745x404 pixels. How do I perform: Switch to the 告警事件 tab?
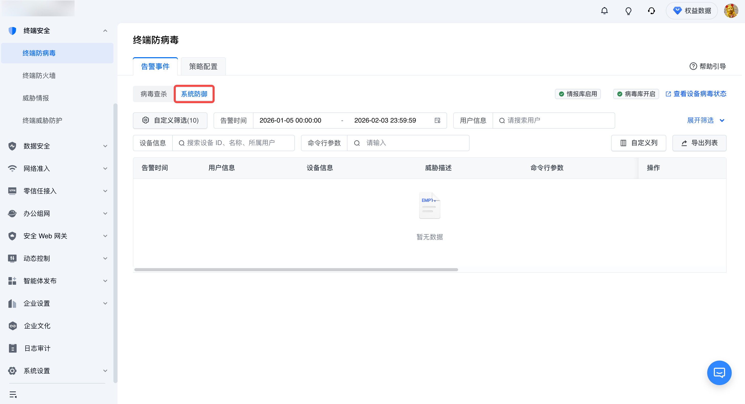click(155, 66)
